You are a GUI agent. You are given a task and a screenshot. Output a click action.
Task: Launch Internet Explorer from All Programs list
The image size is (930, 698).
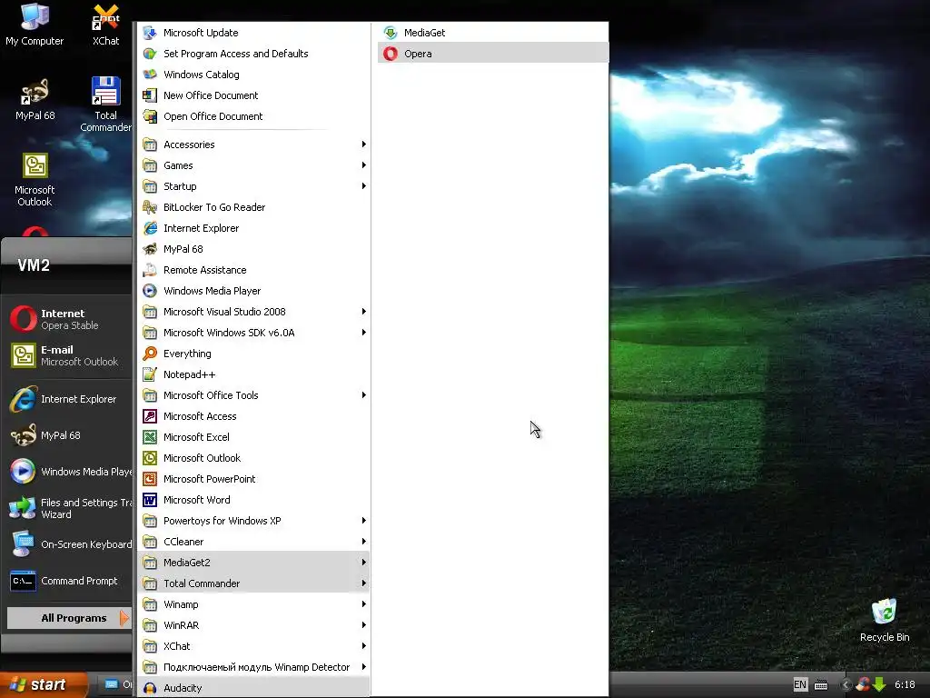point(253,228)
